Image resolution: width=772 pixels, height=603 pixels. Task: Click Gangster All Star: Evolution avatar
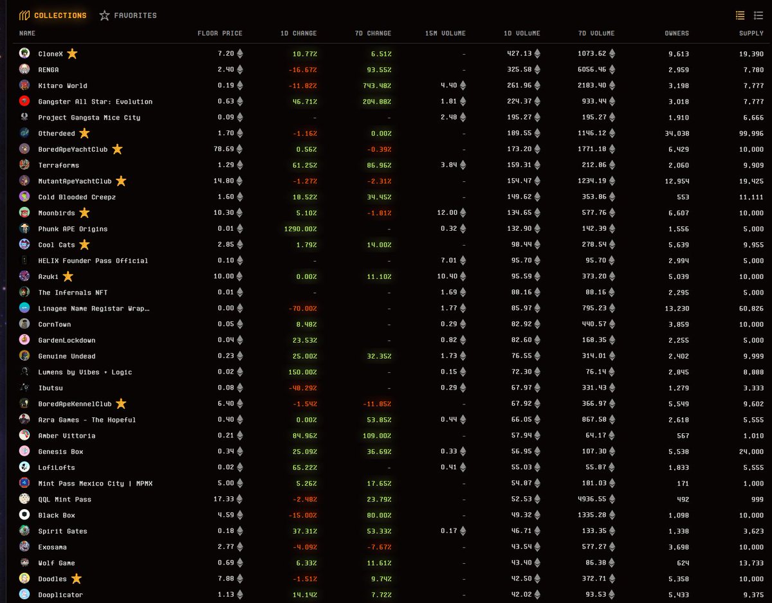click(x=24, y=101)
